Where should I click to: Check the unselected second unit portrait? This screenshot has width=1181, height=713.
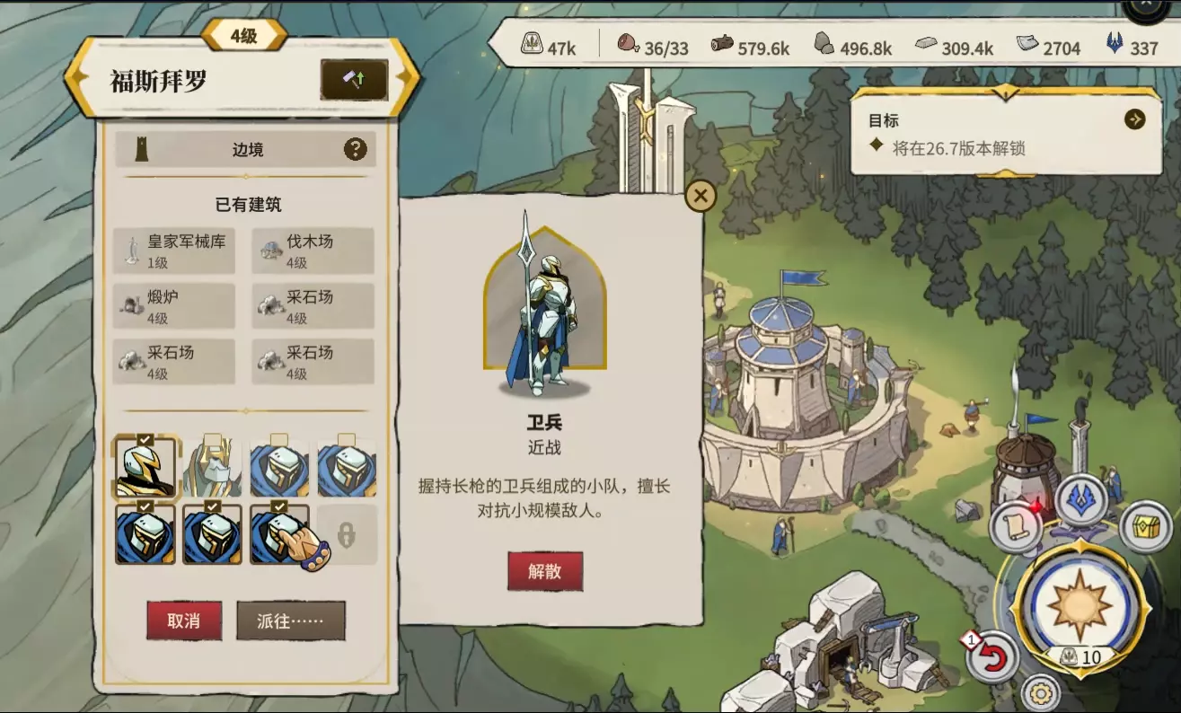212,467
